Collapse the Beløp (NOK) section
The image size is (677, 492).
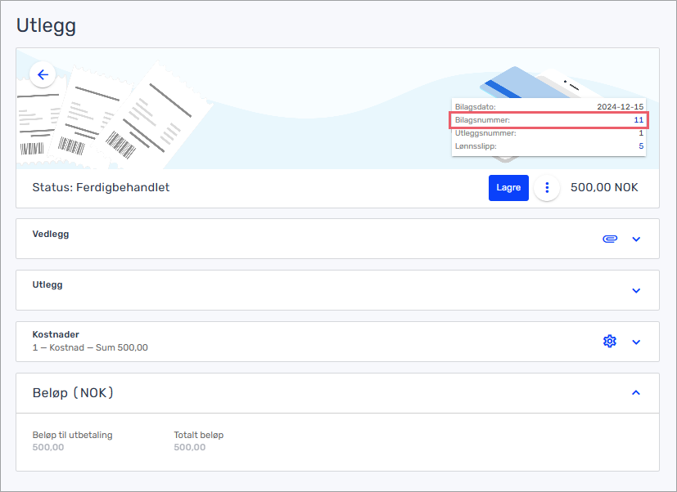pyautogui.click(x=636, y=393)
